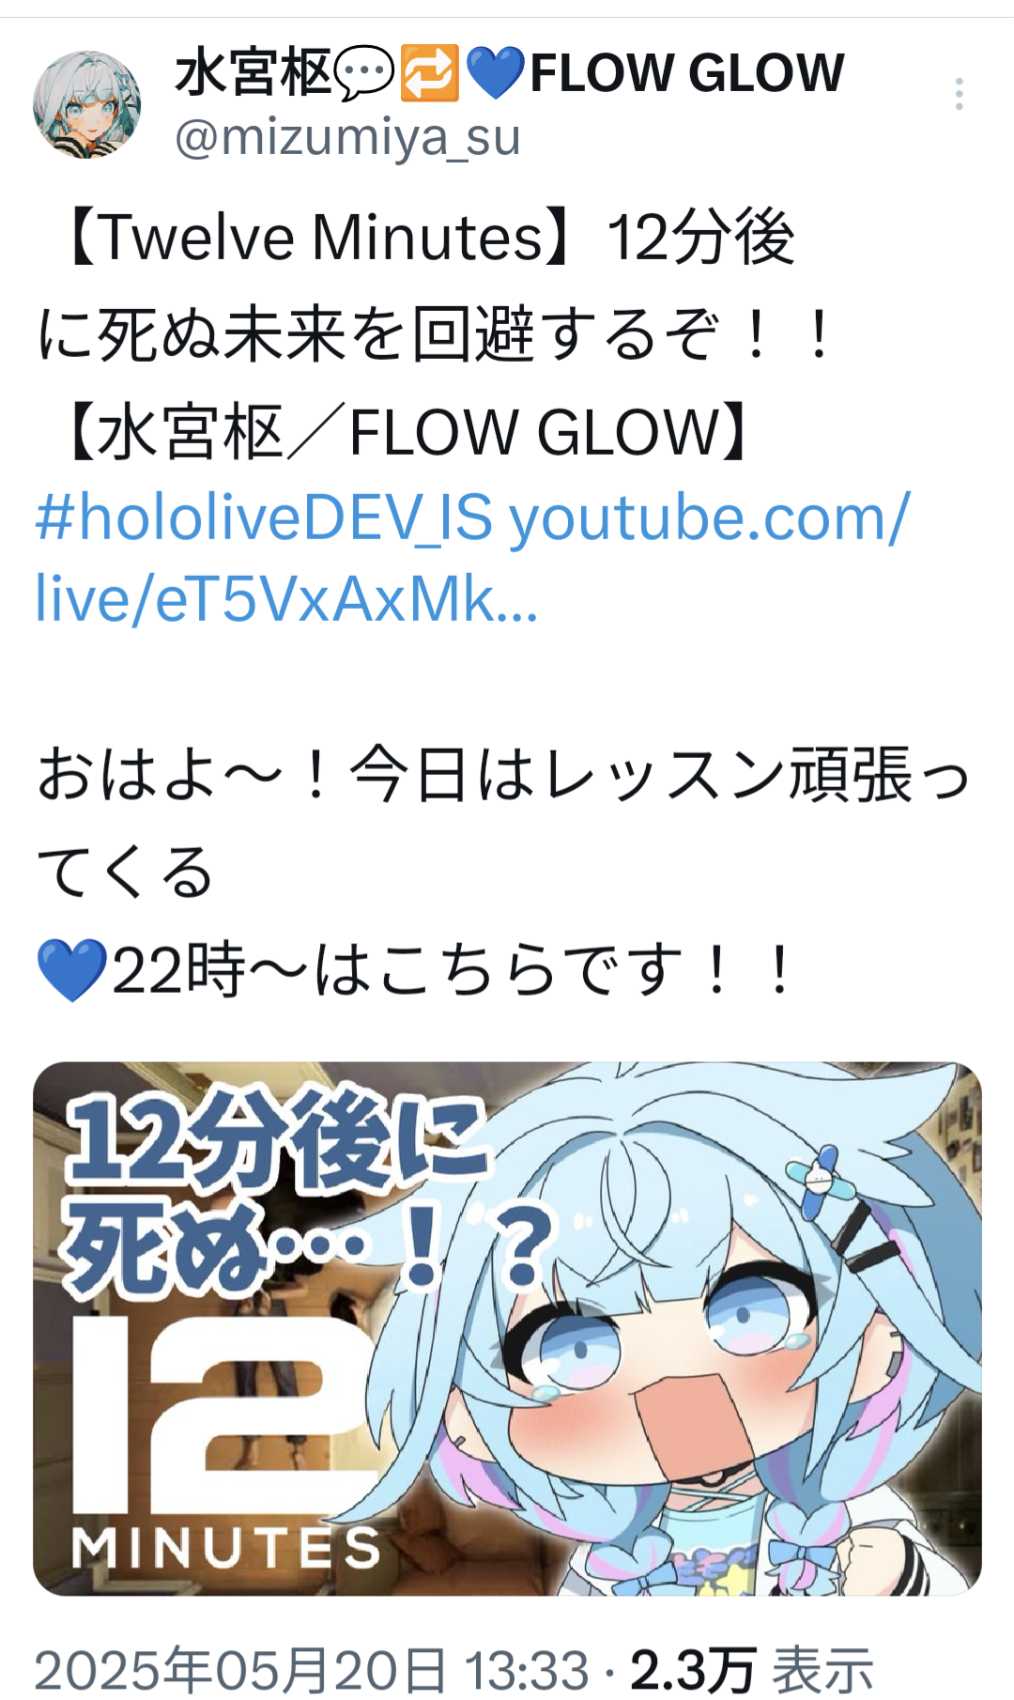The height and width of the screenshot is (1700, 1014).
Task: Open the #hololiveDEV_IS hashtag
Action: (x=264, y=518)
